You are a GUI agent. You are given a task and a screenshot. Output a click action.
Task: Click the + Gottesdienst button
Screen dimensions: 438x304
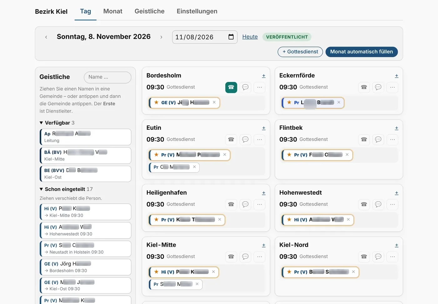[300, 52]
